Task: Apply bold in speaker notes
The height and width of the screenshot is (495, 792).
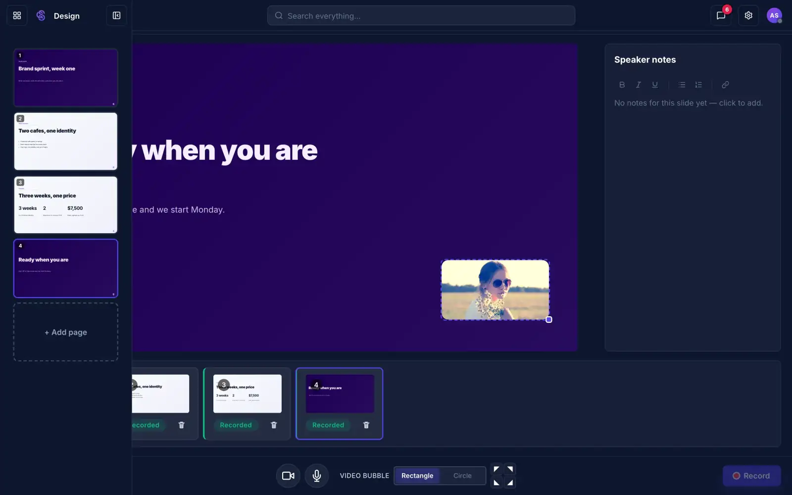Action: tap(622, 85)
